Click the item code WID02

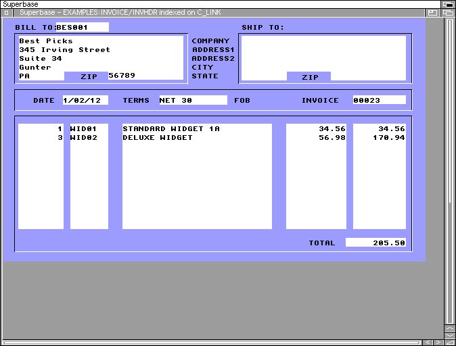[x=83, y=137]
